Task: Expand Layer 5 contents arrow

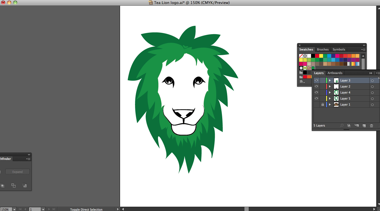Action: (x=330, y=99)
